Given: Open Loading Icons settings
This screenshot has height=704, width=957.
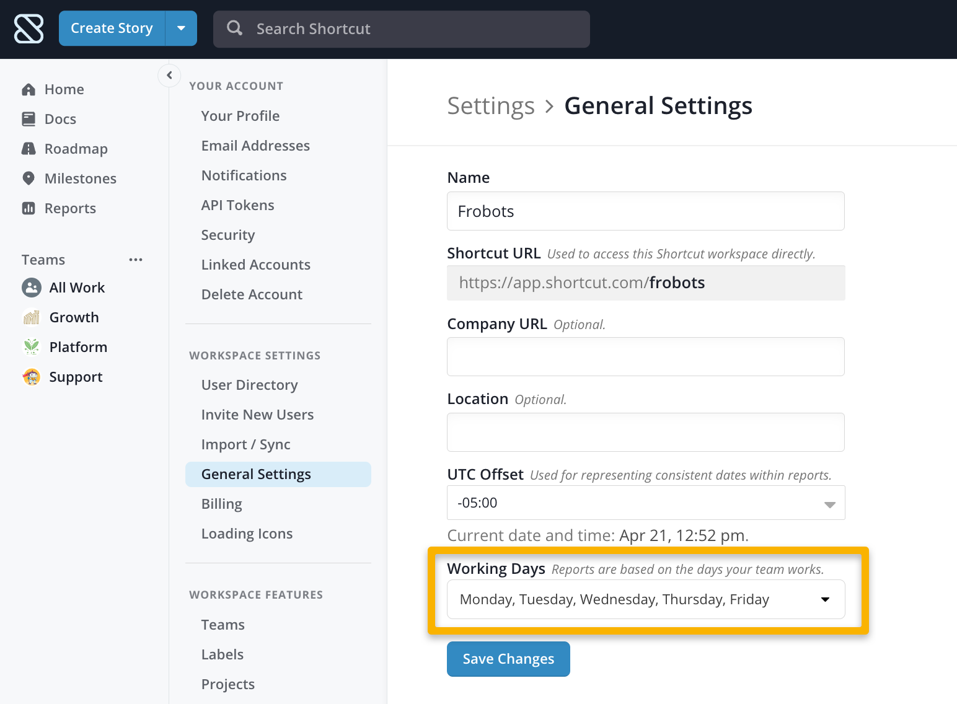Looking at the screenshot, I should pyautogui.click(x=247, y=534).
